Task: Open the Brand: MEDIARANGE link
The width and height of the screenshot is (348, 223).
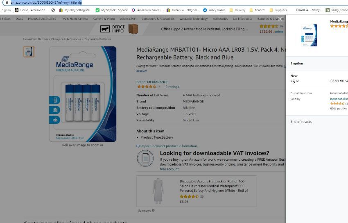Action: tap(152, 82)
